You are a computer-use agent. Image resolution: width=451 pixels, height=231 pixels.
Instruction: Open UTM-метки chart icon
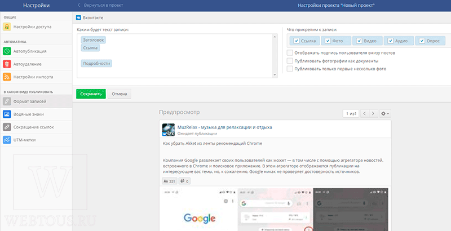(7, 140)
